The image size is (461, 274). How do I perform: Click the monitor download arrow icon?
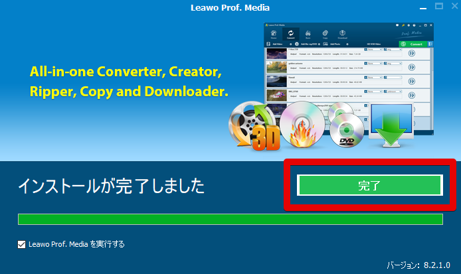[391, 125]
